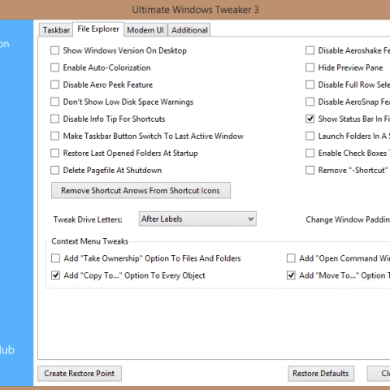The width and height of the screenshot is (390, 390).
Task: Uncheck Show Status Bar checkbox
Action: [310, 119]
